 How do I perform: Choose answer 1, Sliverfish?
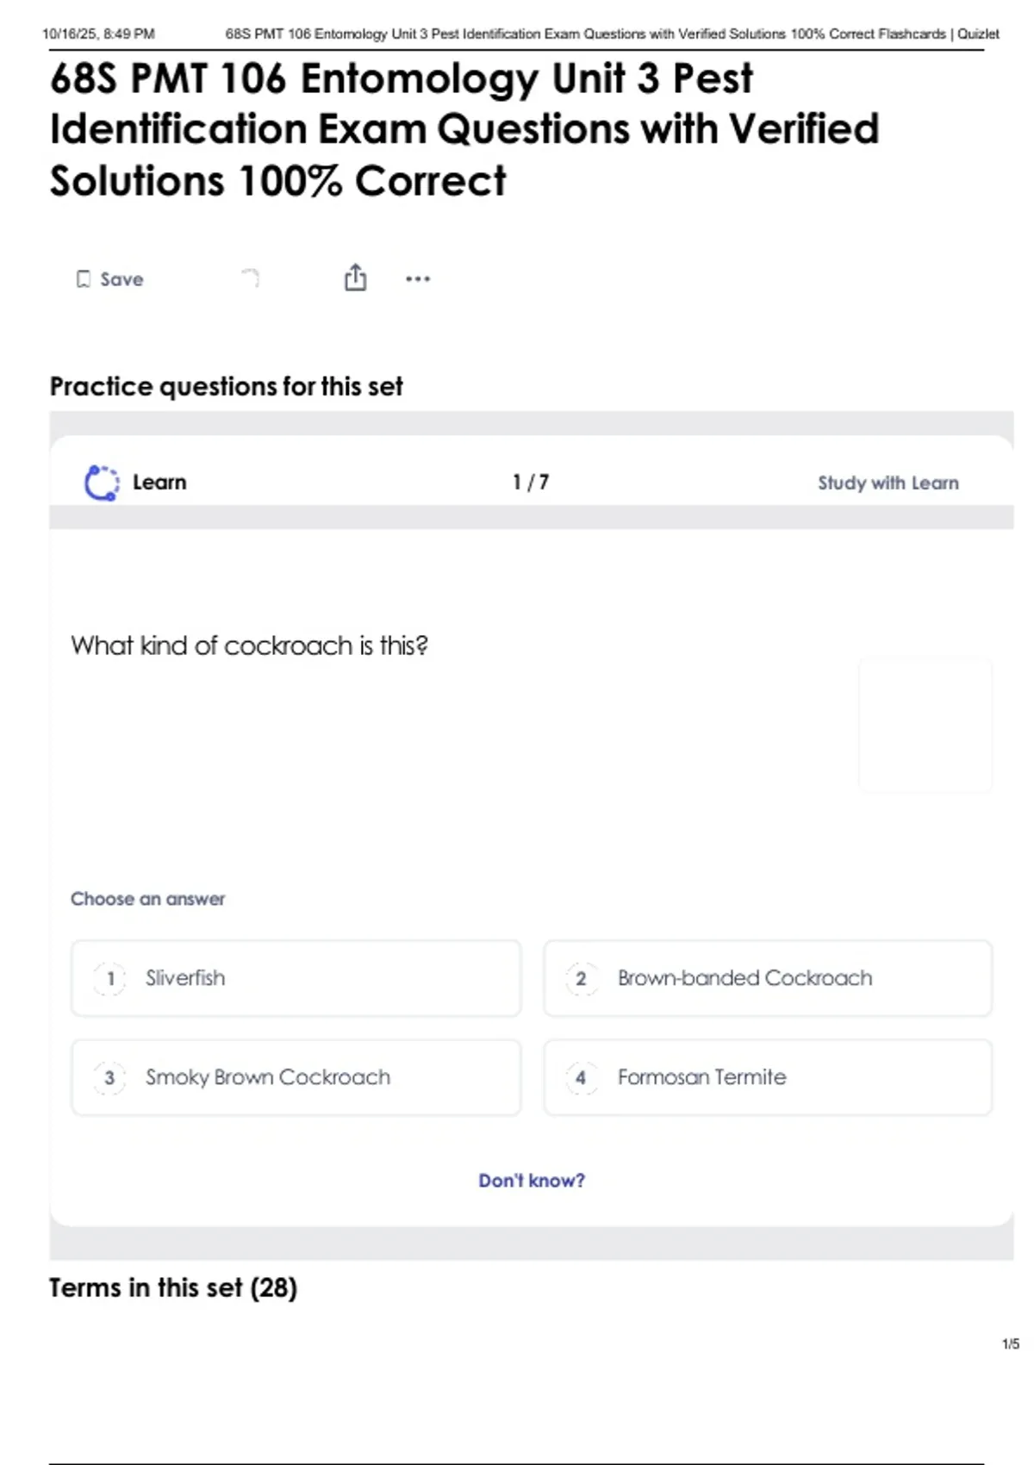click(x=296, y=978)
